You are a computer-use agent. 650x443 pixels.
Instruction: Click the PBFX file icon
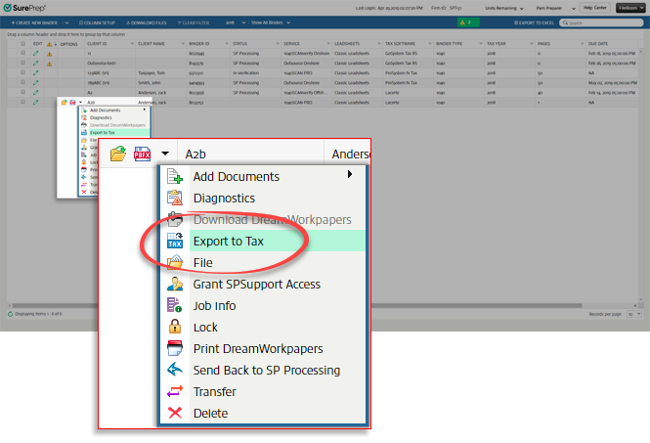tap(143, 154)
